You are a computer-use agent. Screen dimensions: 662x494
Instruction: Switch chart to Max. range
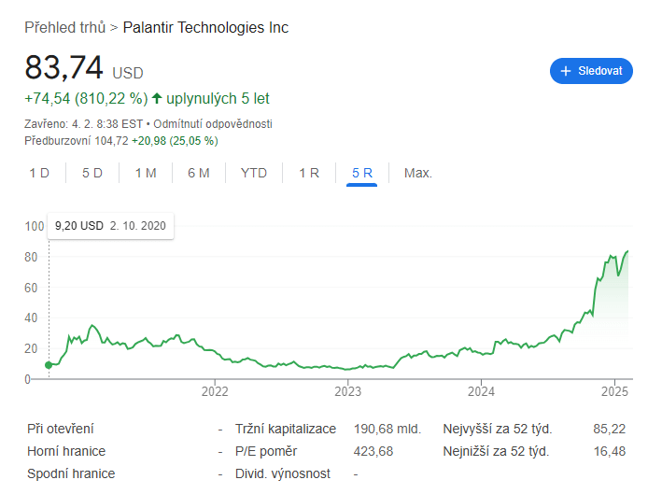click(418, 173)
